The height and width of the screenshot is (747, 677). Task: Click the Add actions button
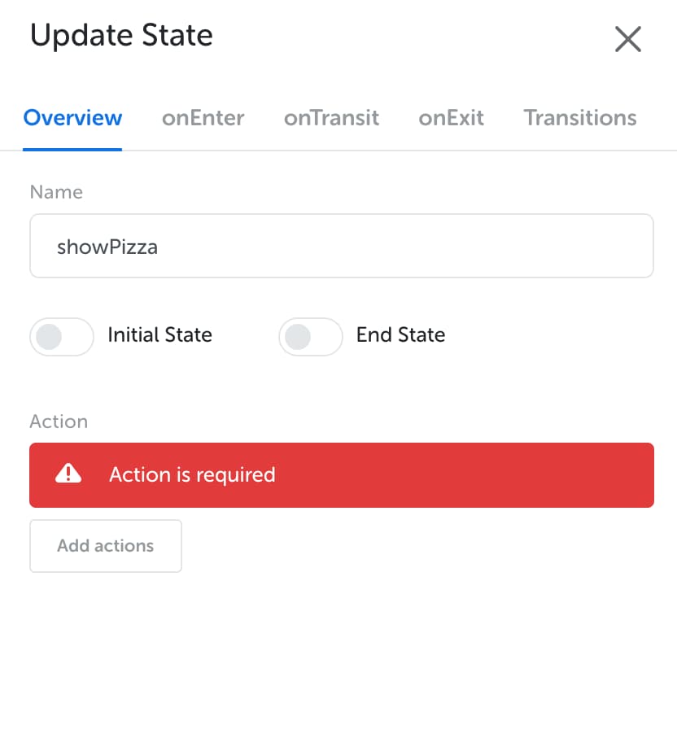[106, 546]
